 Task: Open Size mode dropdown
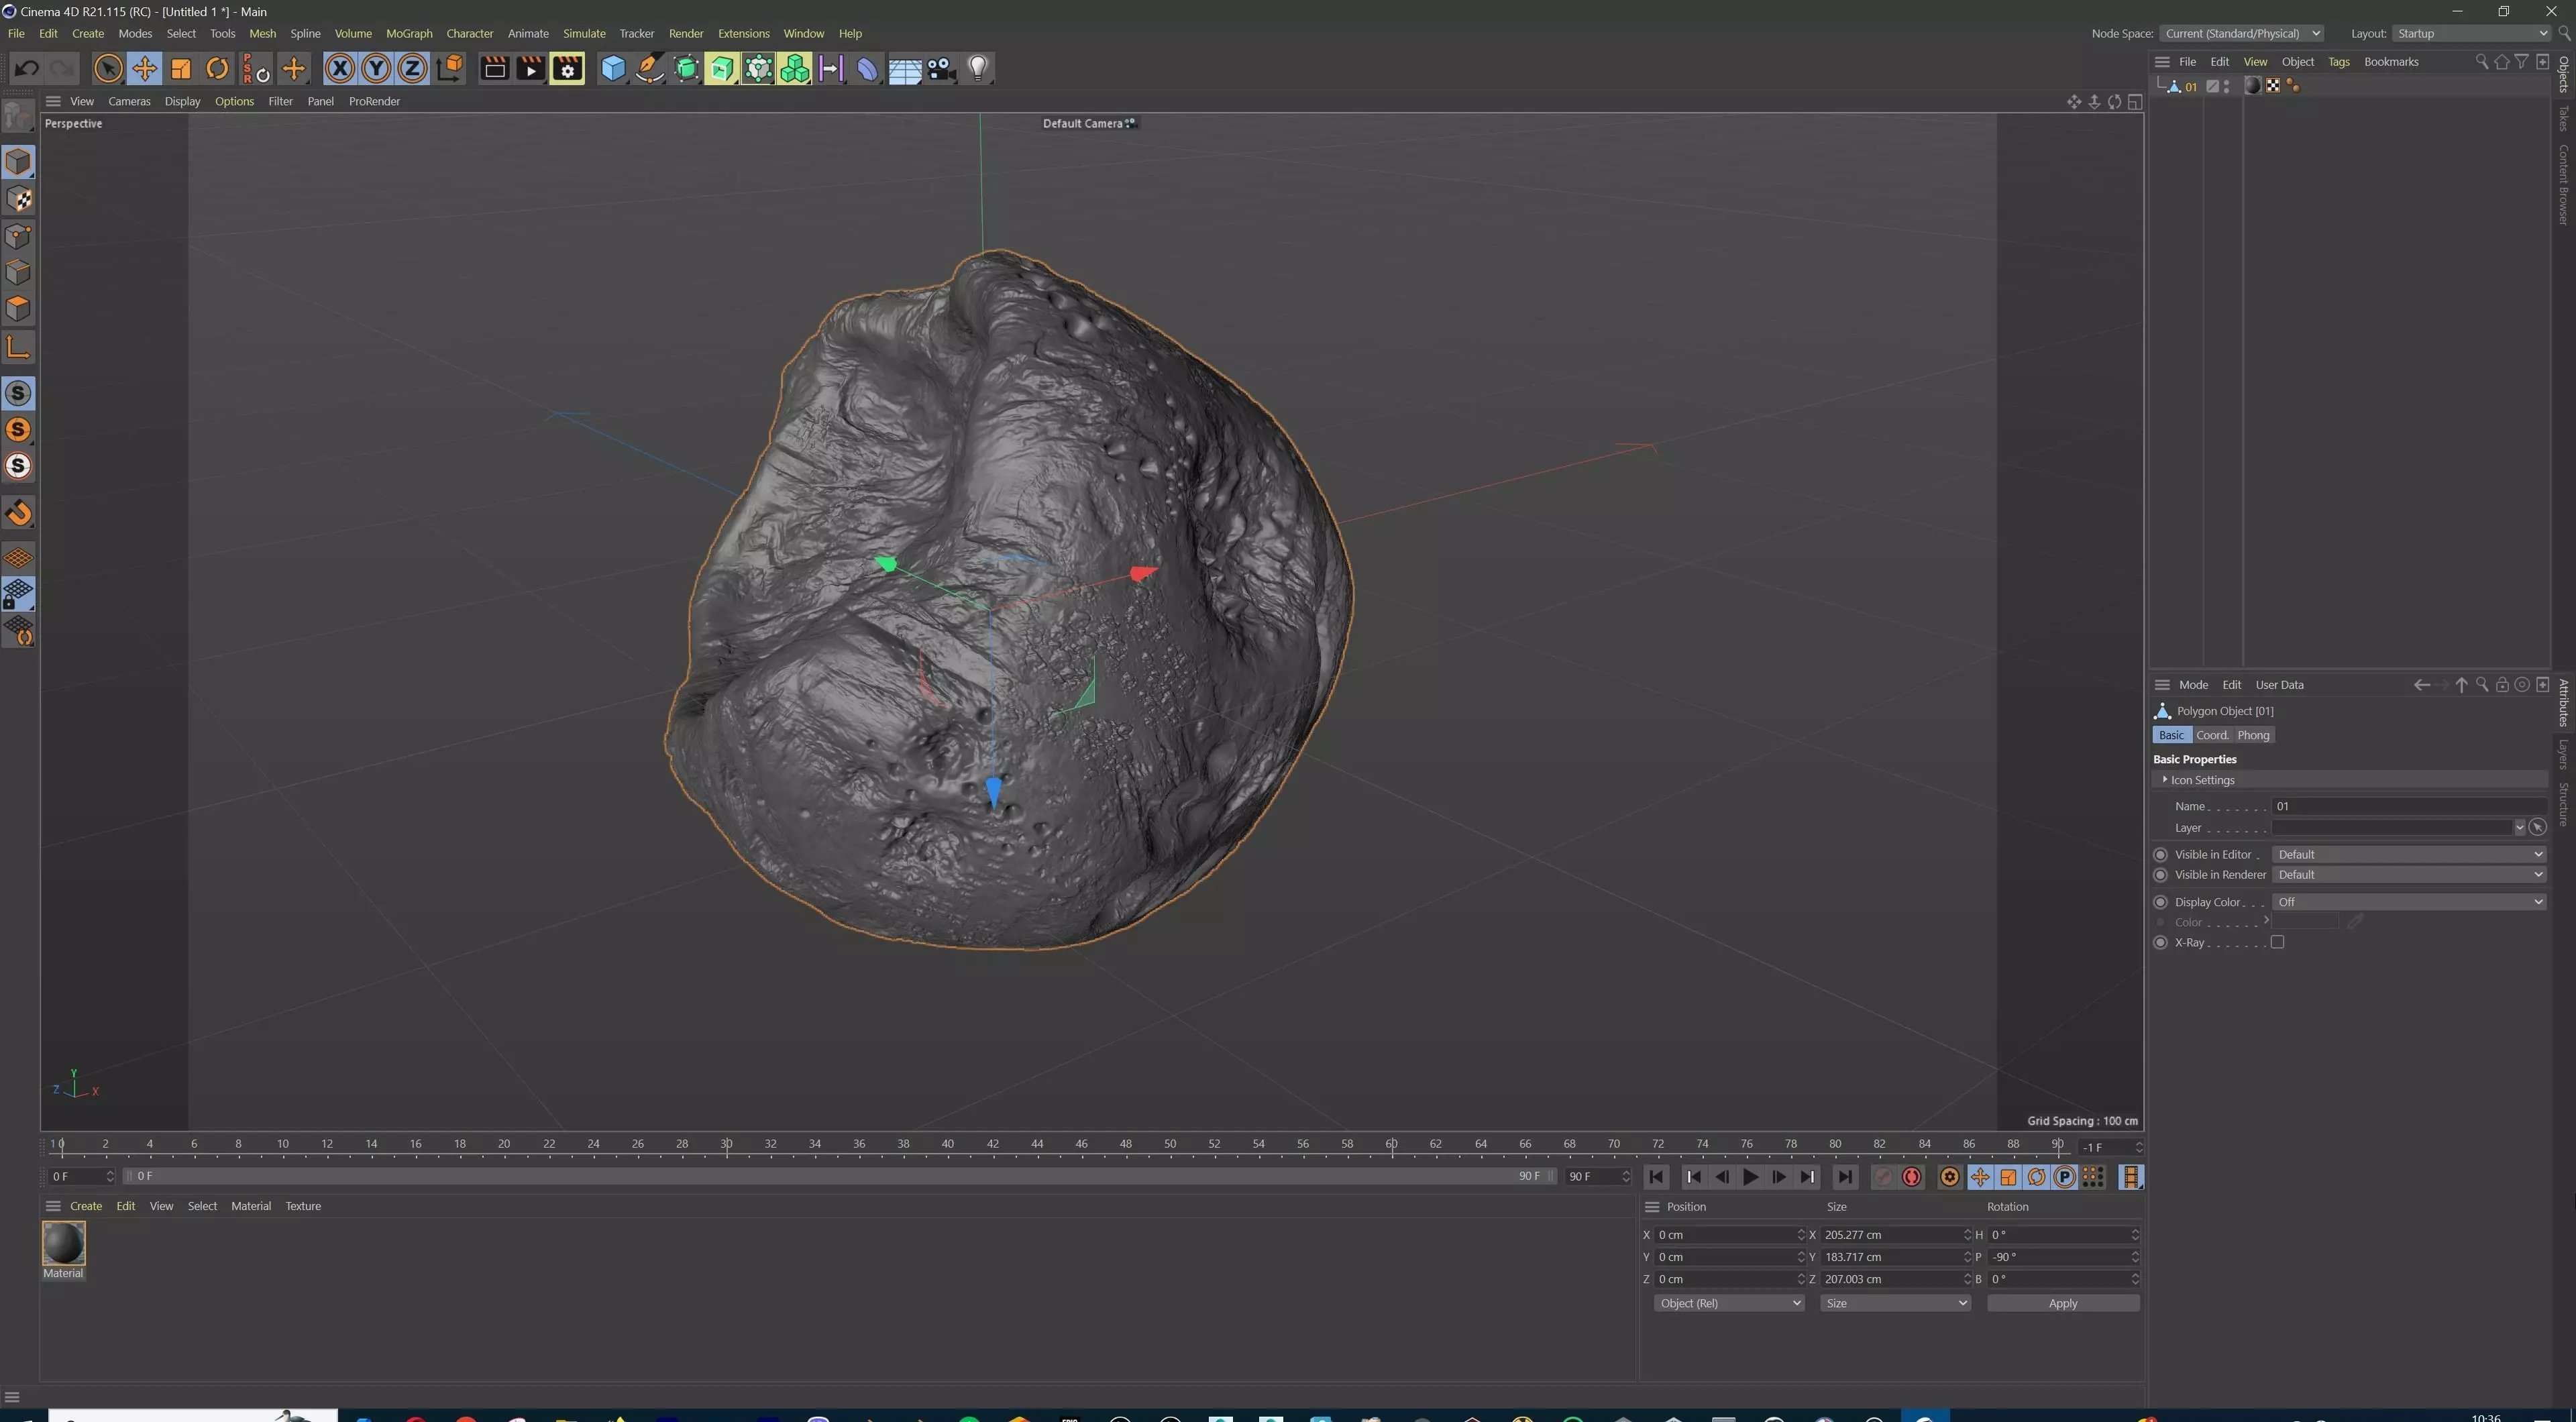1895,1303
